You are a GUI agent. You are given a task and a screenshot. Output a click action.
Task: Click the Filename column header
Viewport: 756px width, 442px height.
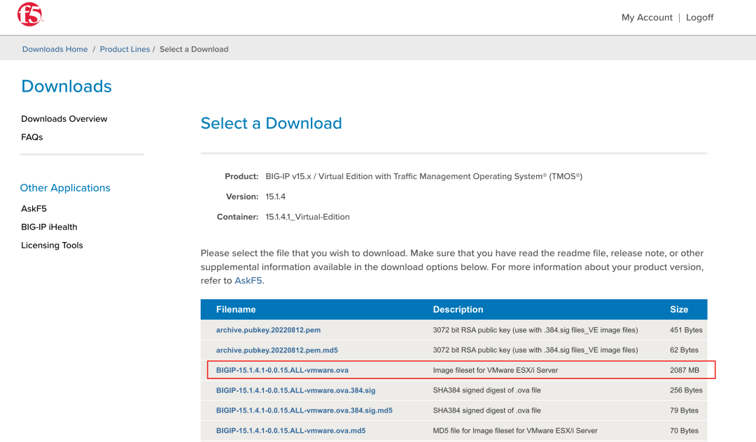tap(236, 310)
